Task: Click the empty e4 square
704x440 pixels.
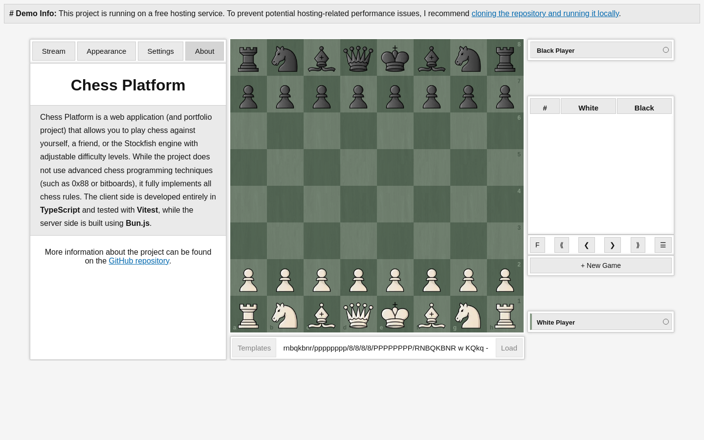Action: (395, 204)
